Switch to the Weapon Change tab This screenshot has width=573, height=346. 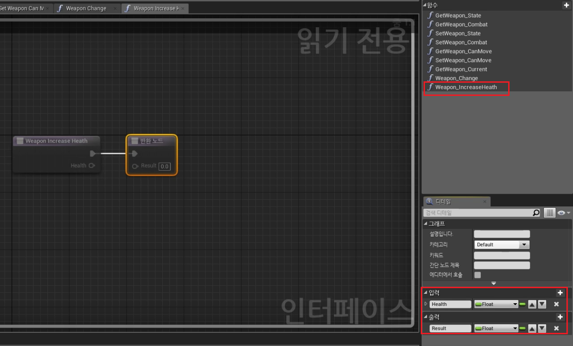coord(86,8)
